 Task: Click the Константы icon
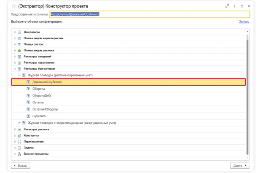pyautogui.click(x=19, y=135)
